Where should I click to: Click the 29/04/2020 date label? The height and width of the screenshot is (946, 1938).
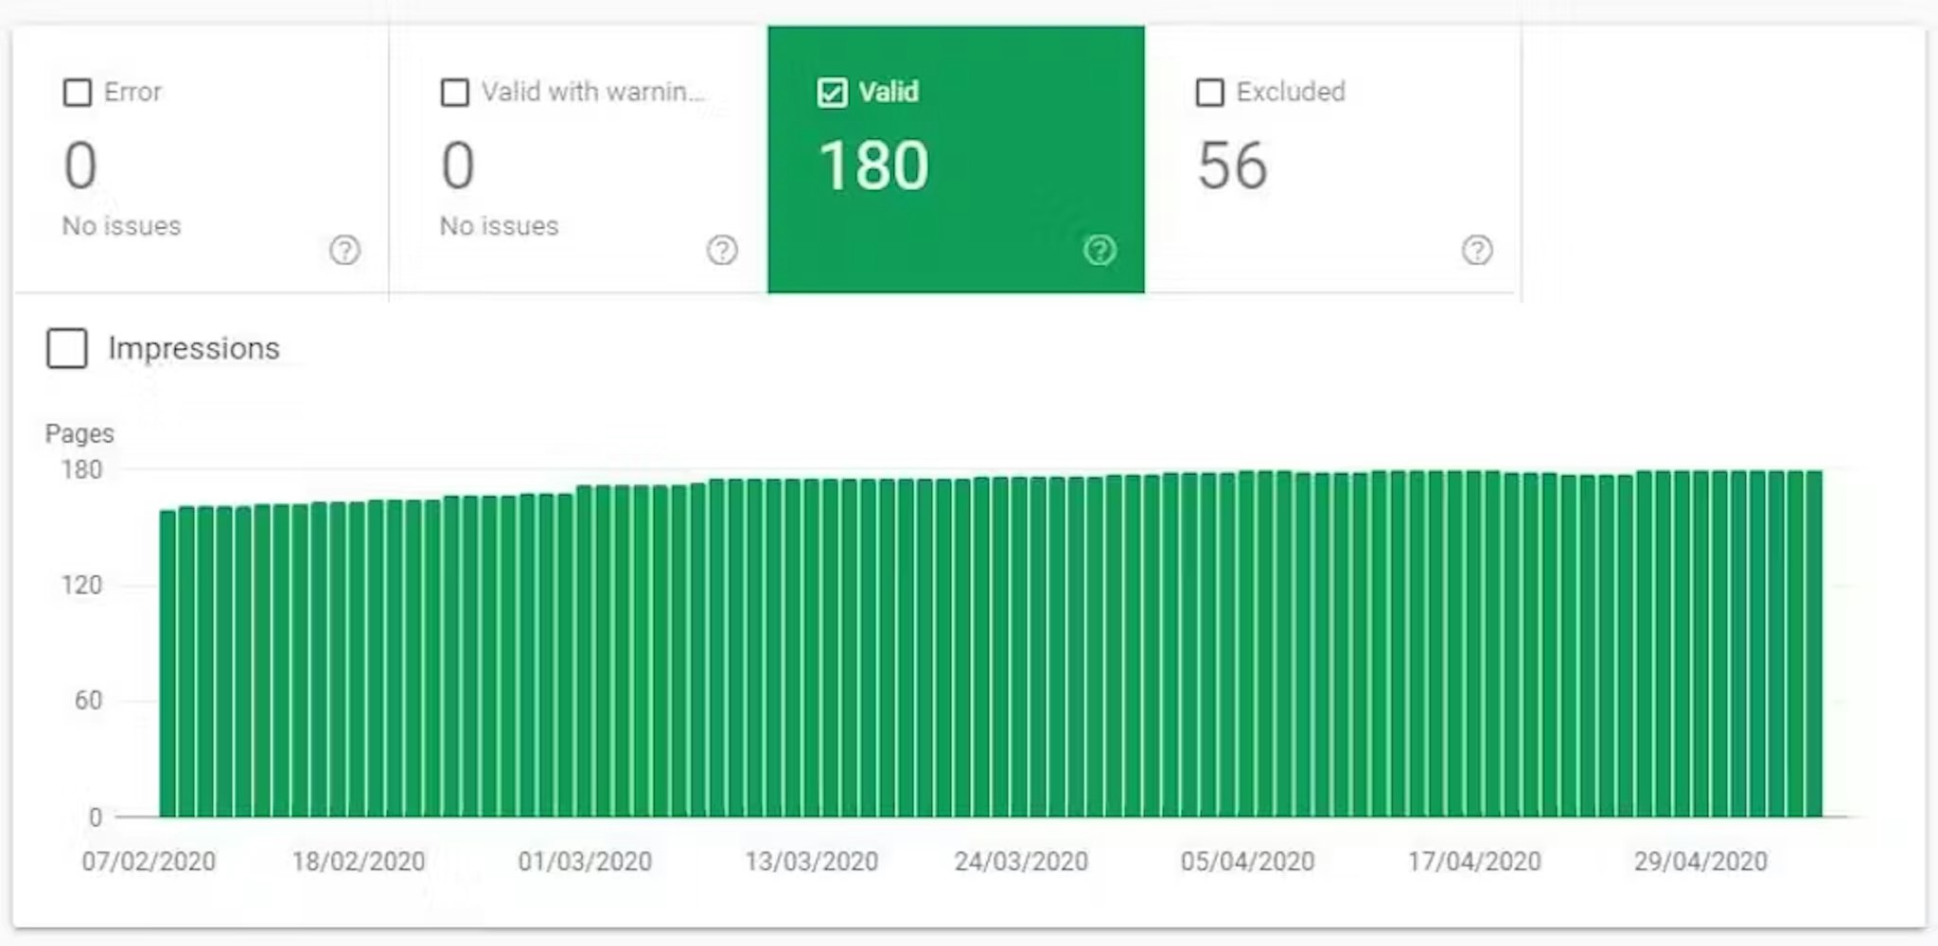tap(1700, 862)
